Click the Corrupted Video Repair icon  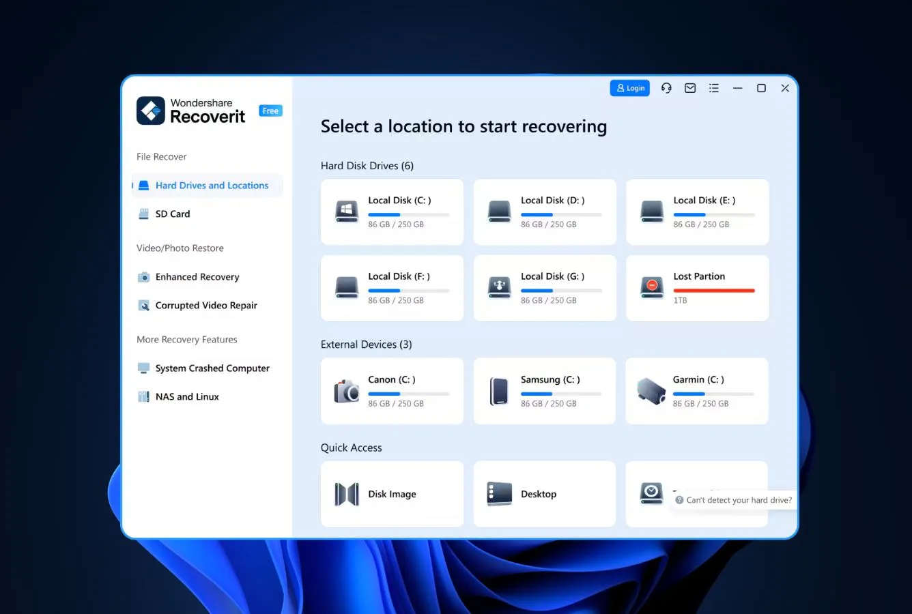(x=144, y=306)
